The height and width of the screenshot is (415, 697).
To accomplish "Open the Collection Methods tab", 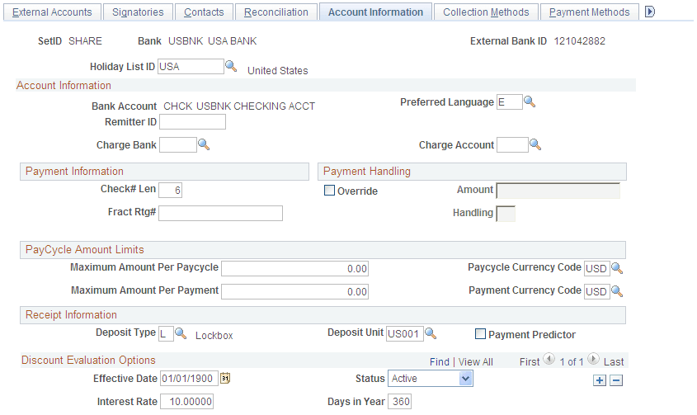I will pyautogui.click(x=486, y=12).
